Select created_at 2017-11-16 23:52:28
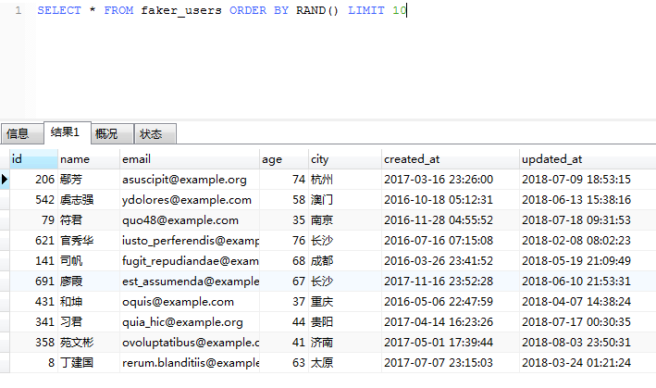This screenshot has width=656, height=388. click(451, 282)
